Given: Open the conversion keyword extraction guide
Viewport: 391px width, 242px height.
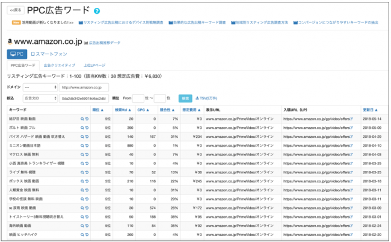Looking at the screenshot, I should [x=336, y=23].
